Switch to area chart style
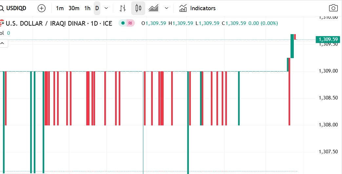Screen dimensions: 342x174 [x=153, y=8]
